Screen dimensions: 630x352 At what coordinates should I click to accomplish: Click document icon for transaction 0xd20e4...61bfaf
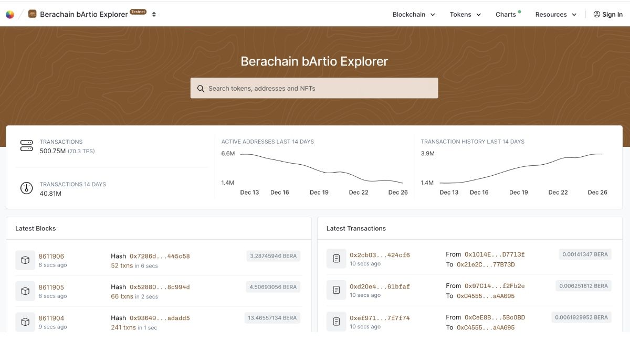tap(337, 290)
